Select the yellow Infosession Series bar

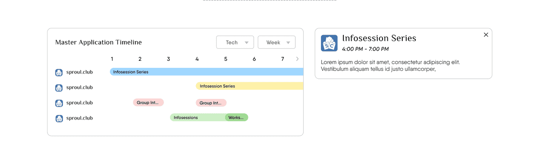tap(250, 86)
